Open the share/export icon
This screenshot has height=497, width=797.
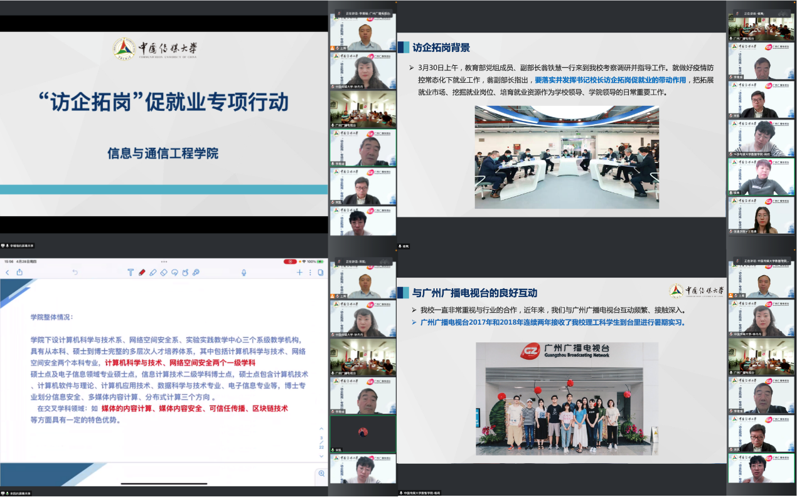pyautogui.click(x=19, y=273)
